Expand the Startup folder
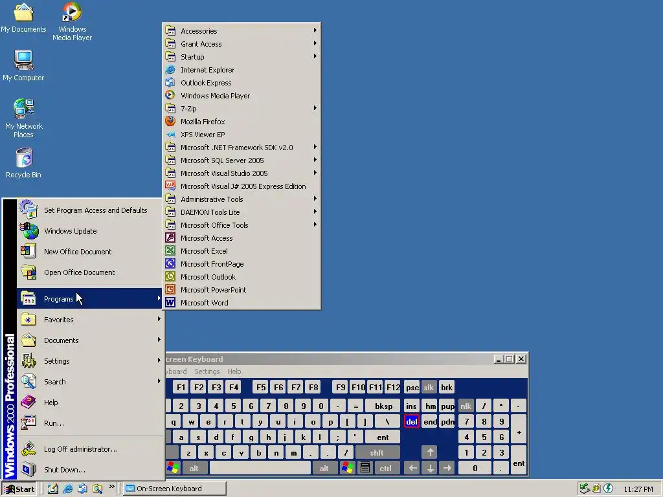The image size is (663, 497). pos(242,57)
